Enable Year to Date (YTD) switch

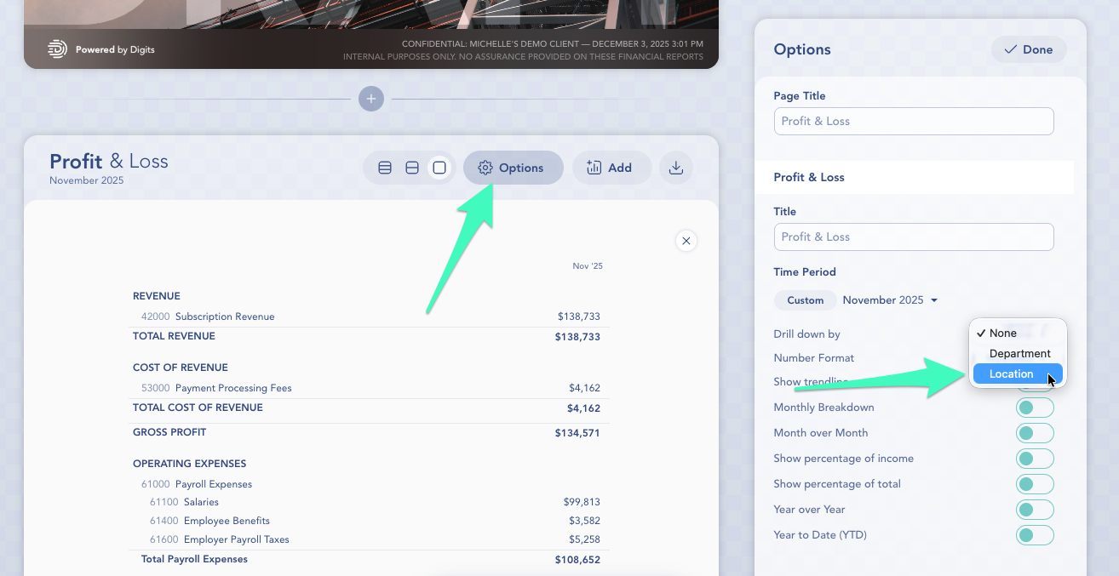point(1034,535)
